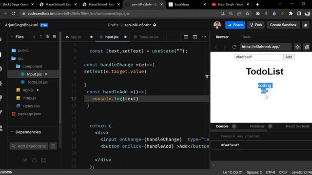Viewport: 312px width, 175px height.
Task: Change CRLF line ending setting
Action: pos(283,172)
